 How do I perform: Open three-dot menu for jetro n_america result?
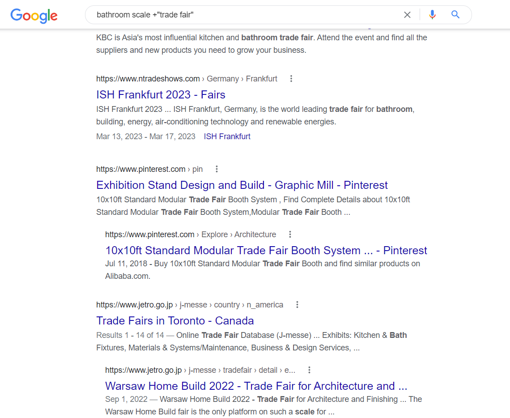(297, 305)
